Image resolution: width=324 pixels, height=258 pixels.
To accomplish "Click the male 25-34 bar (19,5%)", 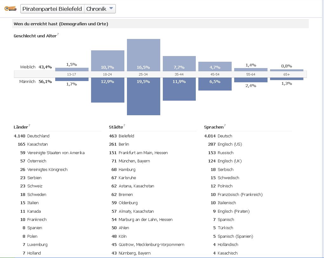I will tap(143, 97).
